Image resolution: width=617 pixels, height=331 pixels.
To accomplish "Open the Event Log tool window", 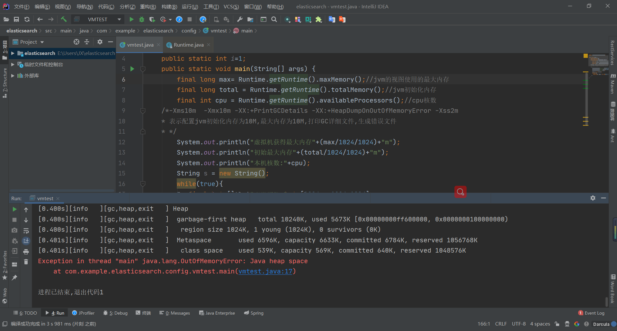I will click(x=591, y=313).
